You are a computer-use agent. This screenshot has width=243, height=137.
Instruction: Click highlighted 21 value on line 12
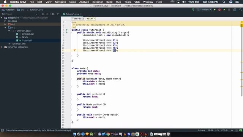tap(114, 50)
